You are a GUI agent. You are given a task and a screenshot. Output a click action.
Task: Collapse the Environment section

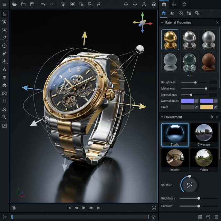click(162, 117)
